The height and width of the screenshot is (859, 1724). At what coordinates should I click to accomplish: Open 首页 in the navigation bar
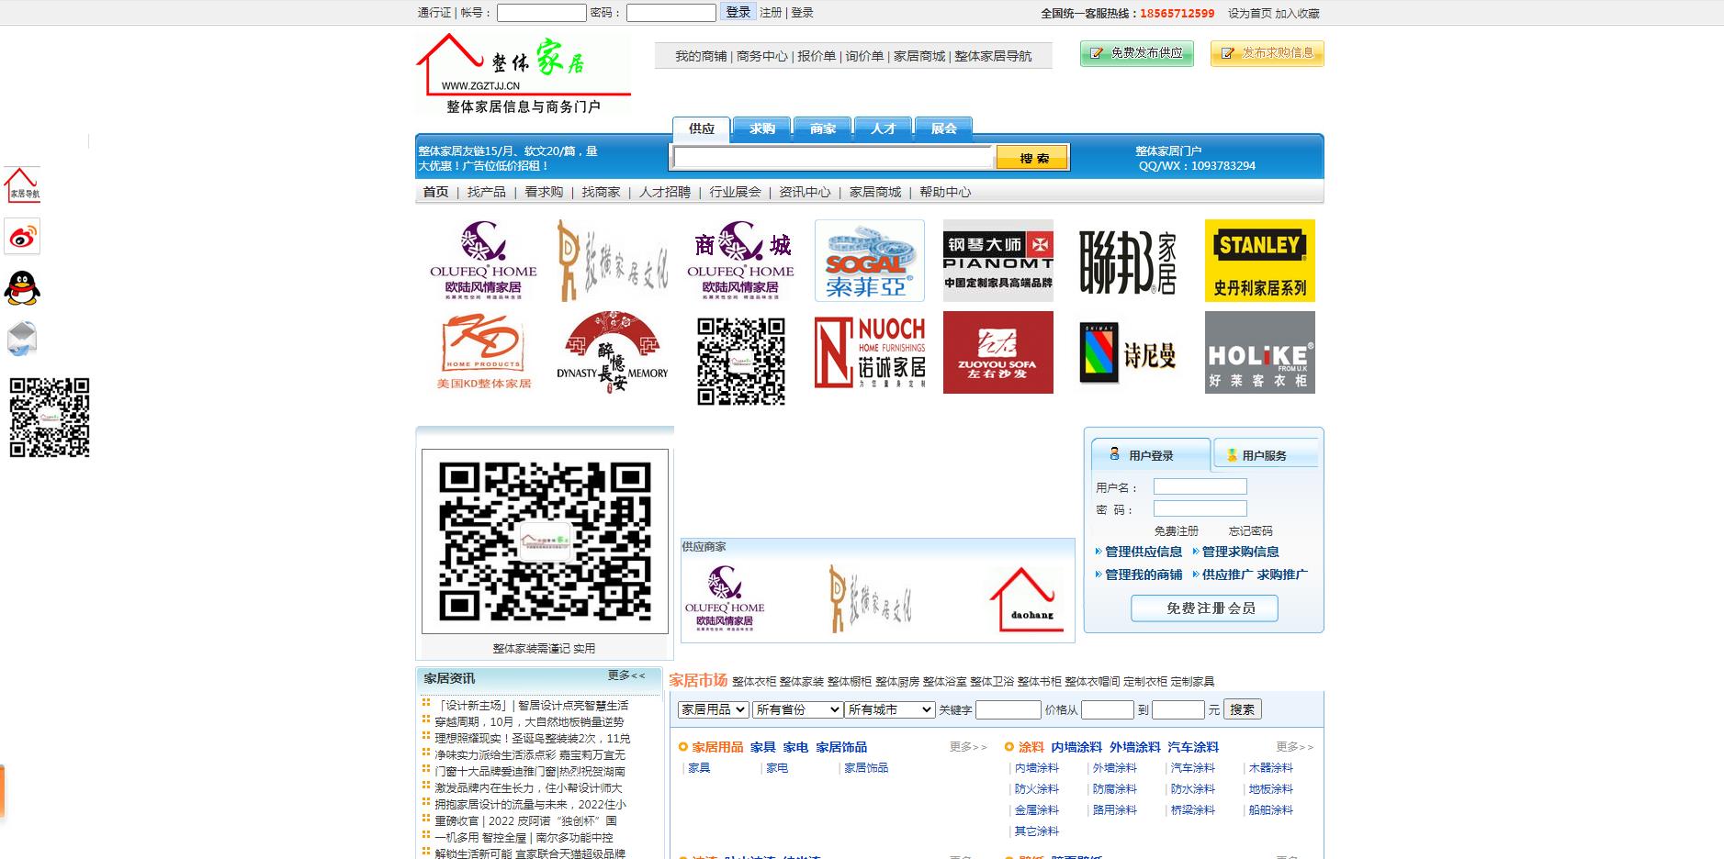[x=436, y=192]
